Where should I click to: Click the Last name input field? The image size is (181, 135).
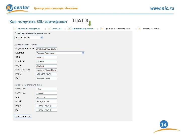click(47, 93)
